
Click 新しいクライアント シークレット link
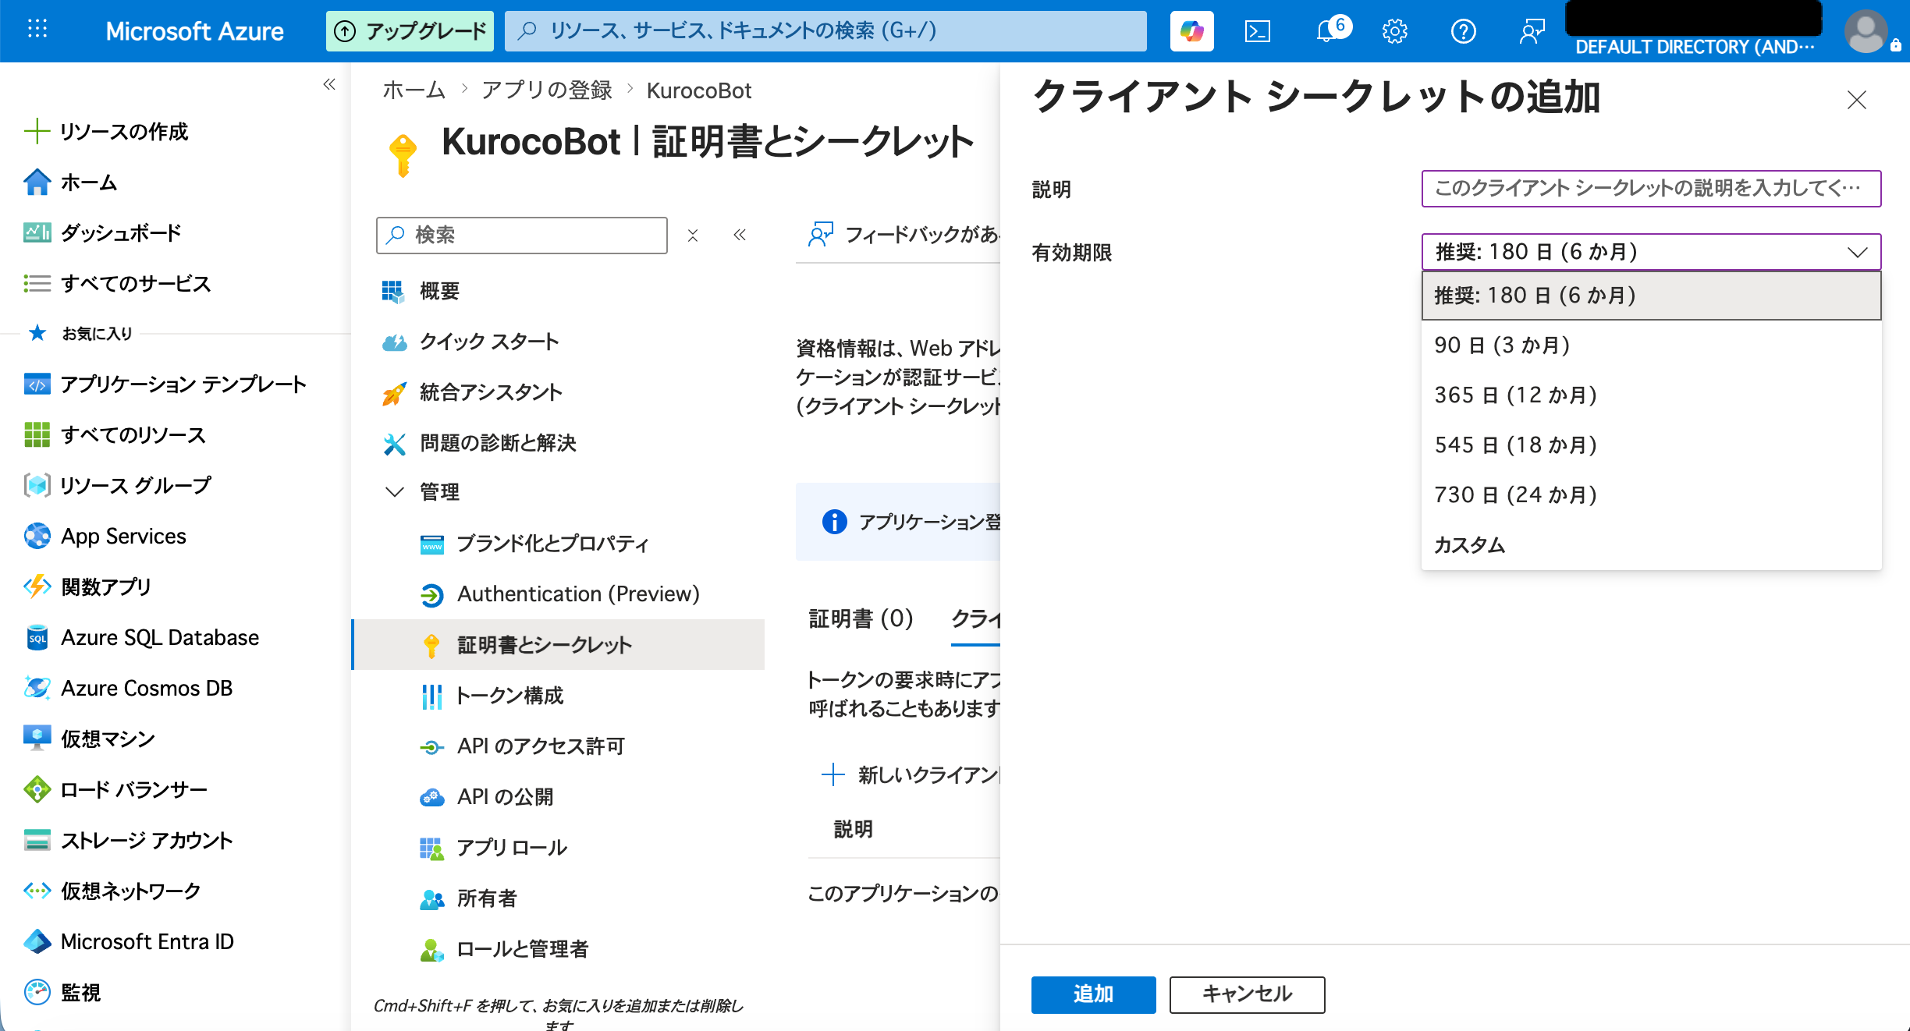click(911, 774)
